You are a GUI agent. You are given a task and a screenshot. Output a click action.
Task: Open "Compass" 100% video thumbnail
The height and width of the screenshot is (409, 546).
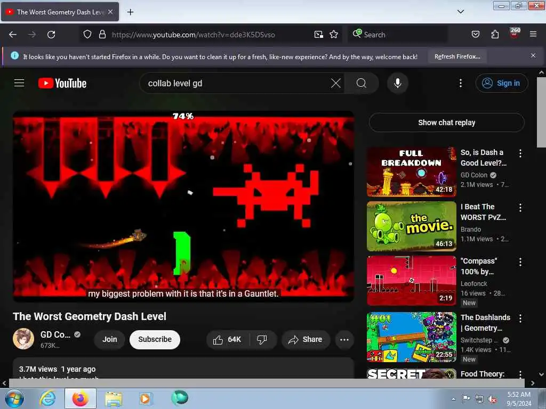[x=411, y=281]
